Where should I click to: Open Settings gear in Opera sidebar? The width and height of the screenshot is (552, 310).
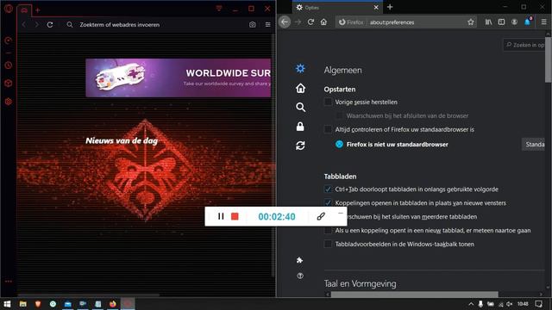point(9,102)
